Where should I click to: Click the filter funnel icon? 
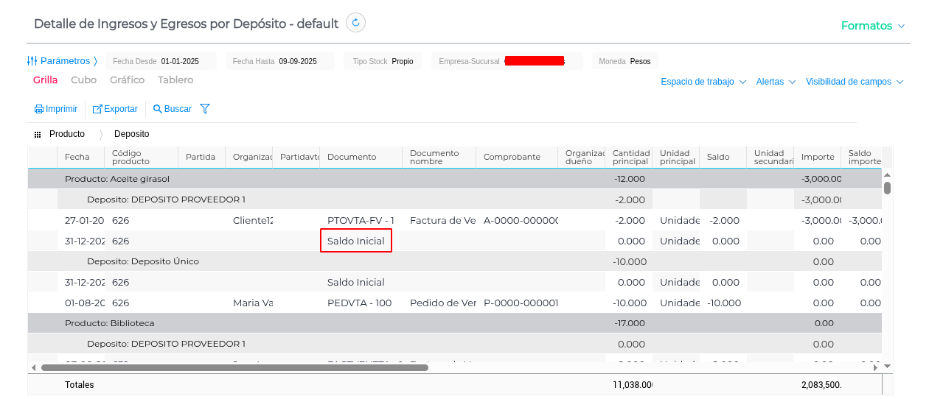click(x=205, y=109)
